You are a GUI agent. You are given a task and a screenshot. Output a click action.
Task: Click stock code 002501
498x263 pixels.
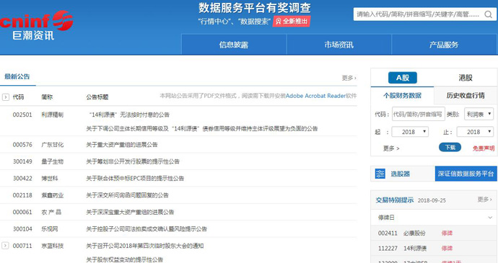pos(22,115)
